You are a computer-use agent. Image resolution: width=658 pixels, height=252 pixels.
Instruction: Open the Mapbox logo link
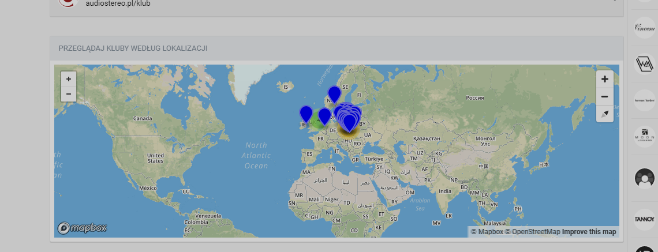coord(82,228)
